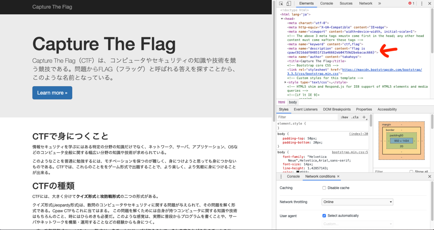Open the red error count indicator
Viewport: 434px width, 230px height.
(x=411, y=3)
